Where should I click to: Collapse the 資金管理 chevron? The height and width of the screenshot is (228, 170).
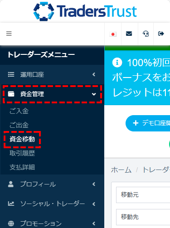click(x=94, y=94)
